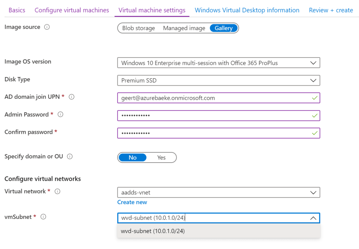Screen dimensions: 359x249
Task: Open the Review + create tab
Action: [x=331, y=10]
